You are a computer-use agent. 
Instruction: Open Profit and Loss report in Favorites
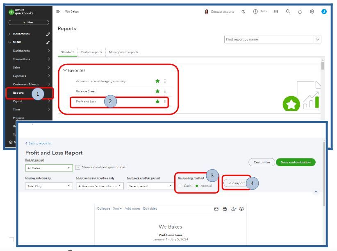pos(86,102)
